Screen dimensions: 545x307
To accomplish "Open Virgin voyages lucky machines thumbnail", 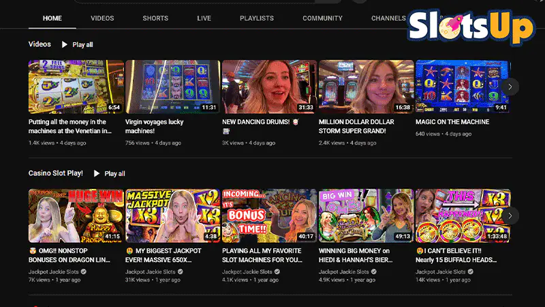I will click(173, 87).
